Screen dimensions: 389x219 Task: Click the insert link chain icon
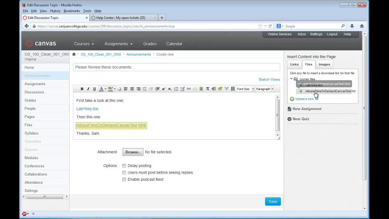point(189,89)
